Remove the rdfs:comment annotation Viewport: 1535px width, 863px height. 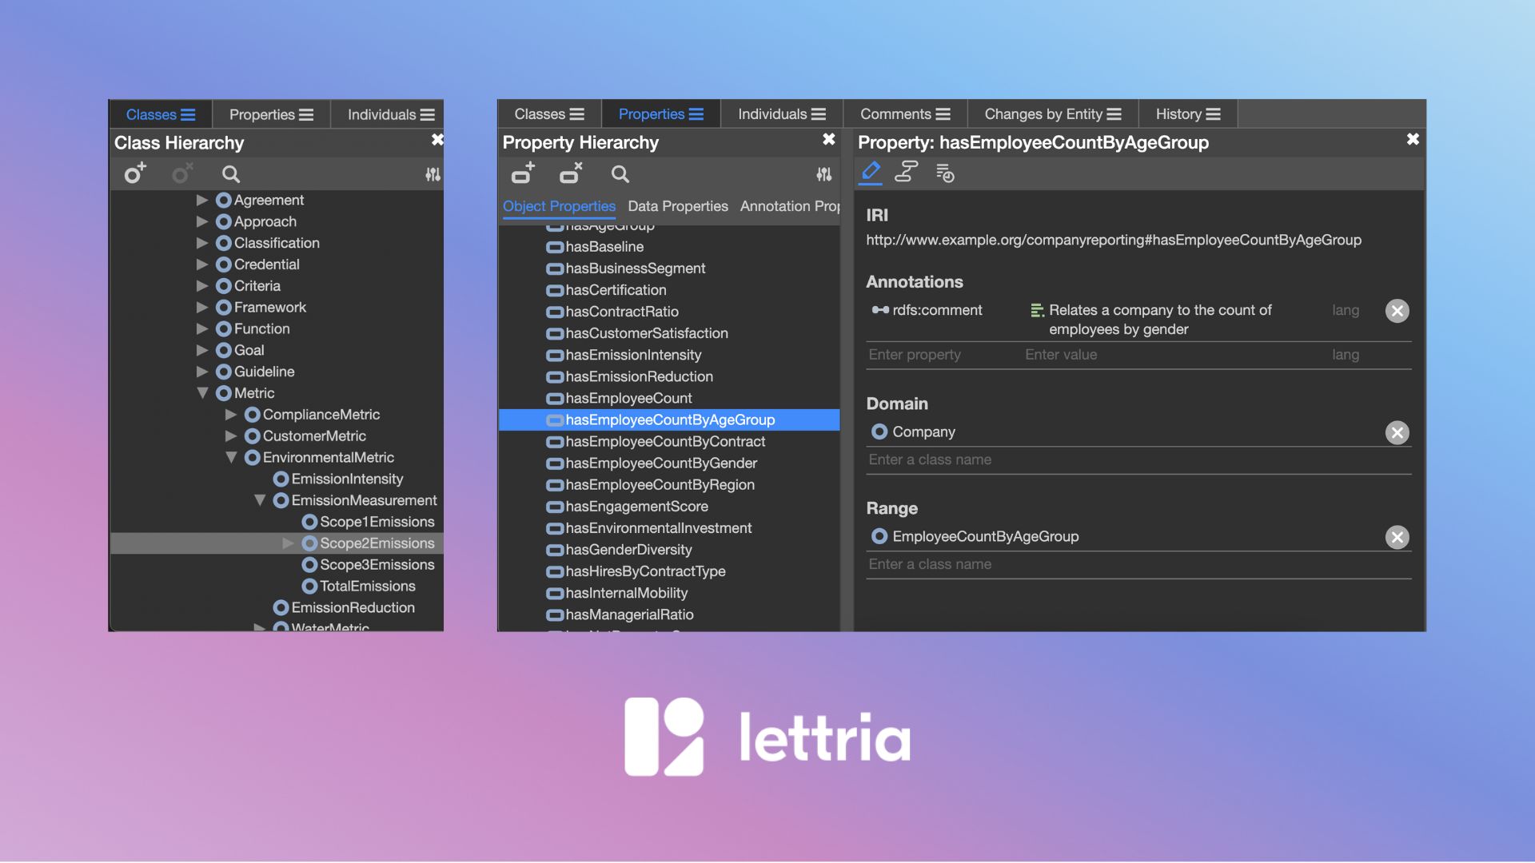pyautogui.click(x=1397, y=311)
